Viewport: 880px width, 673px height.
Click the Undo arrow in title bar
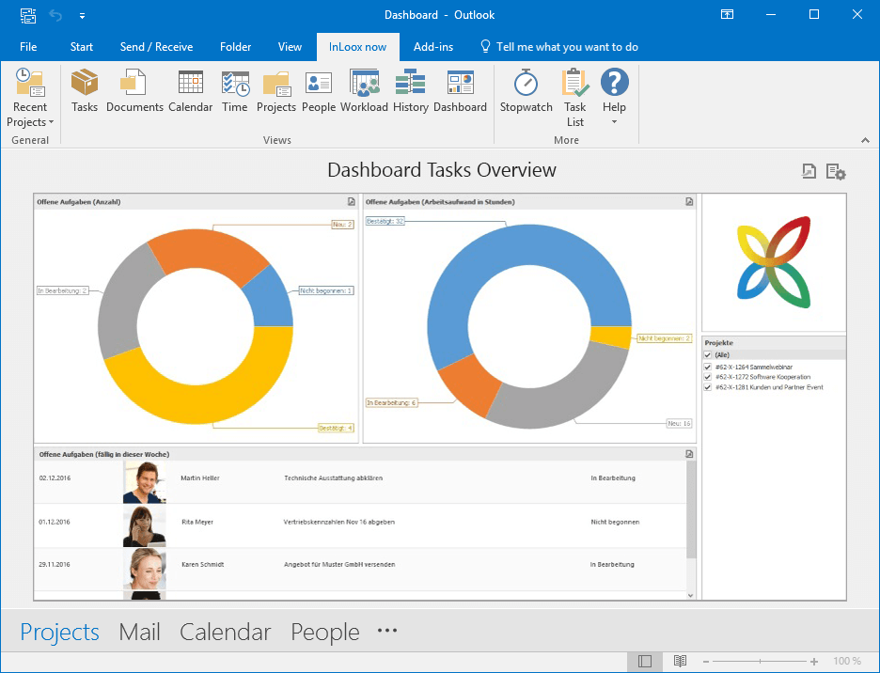pos(55,15)
